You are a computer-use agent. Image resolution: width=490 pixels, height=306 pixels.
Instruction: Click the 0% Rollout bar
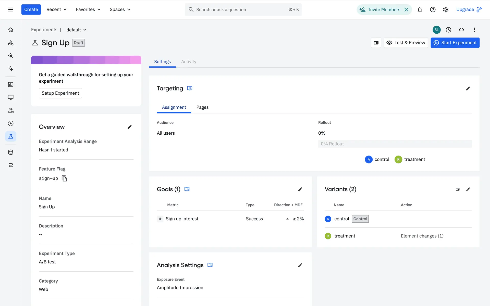pos(395,144)
